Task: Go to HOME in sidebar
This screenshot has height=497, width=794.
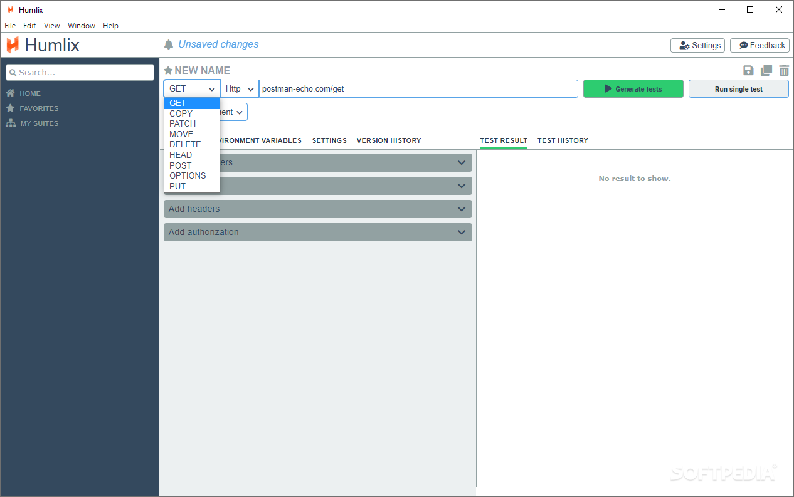Action: (x=30, y=93)
